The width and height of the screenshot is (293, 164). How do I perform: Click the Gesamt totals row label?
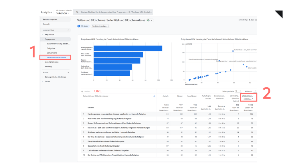[x=91, y=108]
